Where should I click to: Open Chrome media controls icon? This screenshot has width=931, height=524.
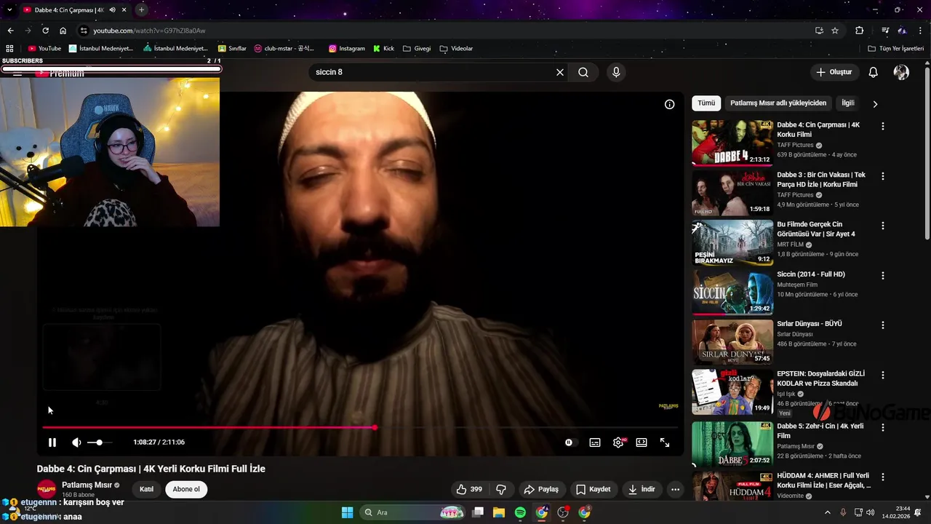coord(885,31)
